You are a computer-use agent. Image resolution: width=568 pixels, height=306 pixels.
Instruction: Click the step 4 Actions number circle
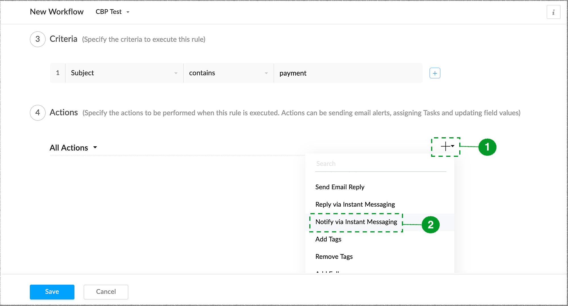click(x=37, y=113)
